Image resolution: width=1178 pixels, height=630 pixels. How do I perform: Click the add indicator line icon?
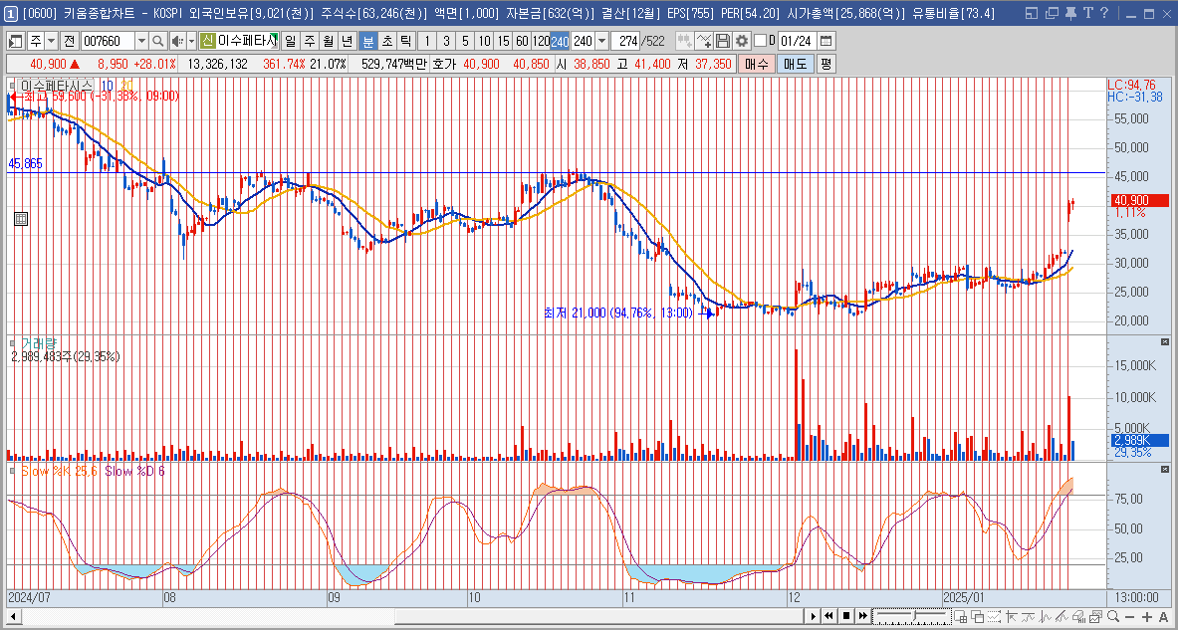(x=704, y=41)
